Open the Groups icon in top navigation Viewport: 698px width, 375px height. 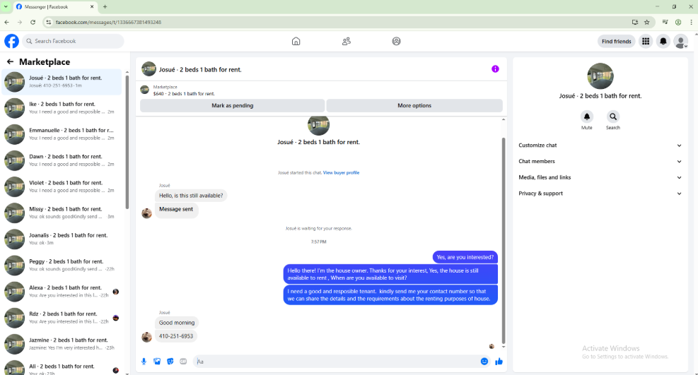point(396,42)
